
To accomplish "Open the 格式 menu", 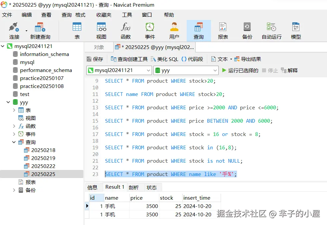I will click(80, 15).
